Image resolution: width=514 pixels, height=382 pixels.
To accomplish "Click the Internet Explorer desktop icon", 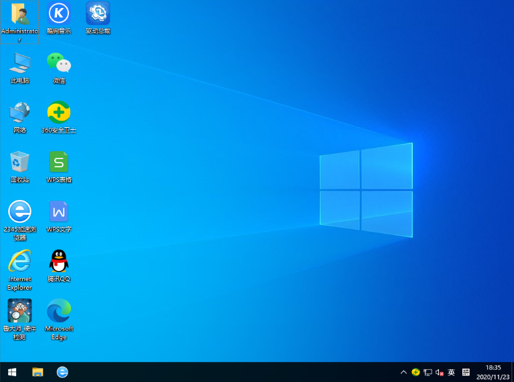I will point(19,261).
